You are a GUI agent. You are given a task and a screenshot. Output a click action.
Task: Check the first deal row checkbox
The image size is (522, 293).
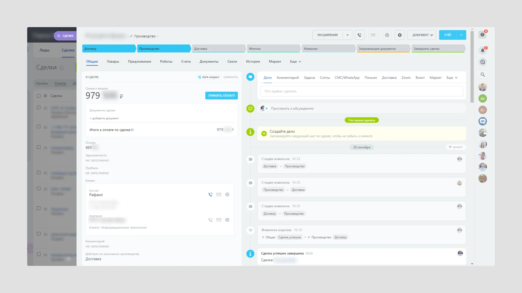coord(39,107)
